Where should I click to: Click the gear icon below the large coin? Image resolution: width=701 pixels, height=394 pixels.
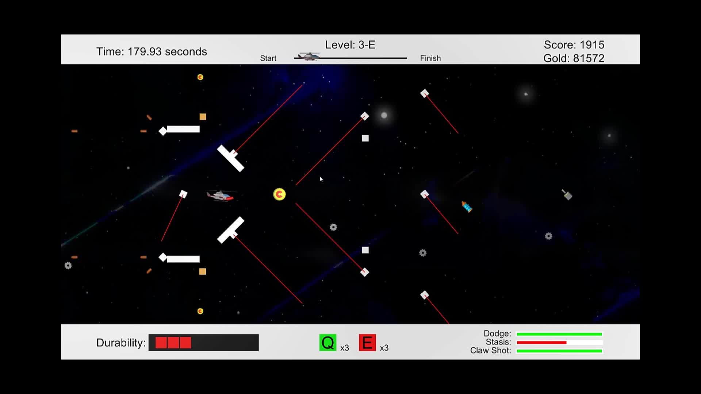pyautogui.click(x=333, y=227)
